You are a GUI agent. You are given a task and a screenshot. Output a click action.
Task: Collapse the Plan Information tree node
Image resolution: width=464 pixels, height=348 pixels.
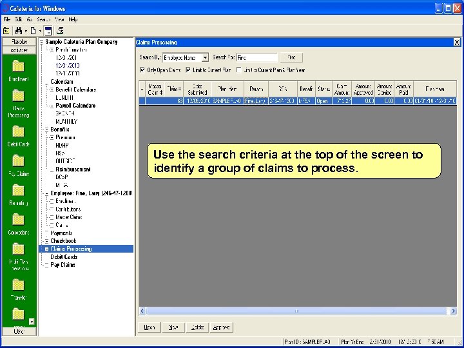click(x=52, y=50)
